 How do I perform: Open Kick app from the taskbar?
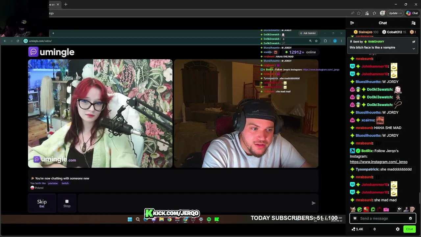click(217, 219)
